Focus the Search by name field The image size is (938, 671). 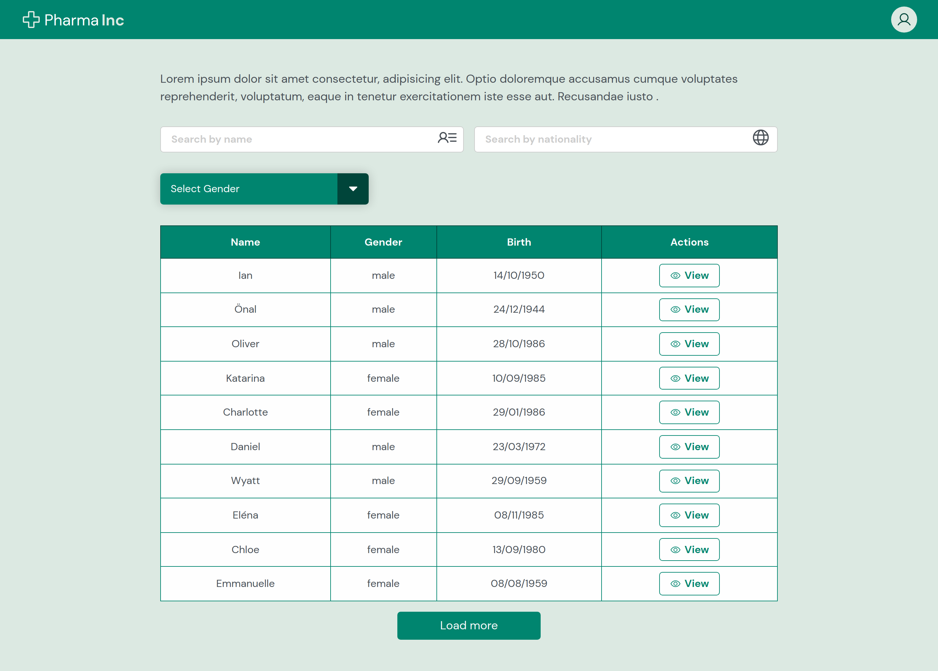tap(297, 139)
